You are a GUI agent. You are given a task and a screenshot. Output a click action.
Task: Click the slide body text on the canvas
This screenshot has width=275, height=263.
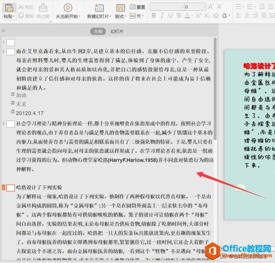(x=260, y=119)
